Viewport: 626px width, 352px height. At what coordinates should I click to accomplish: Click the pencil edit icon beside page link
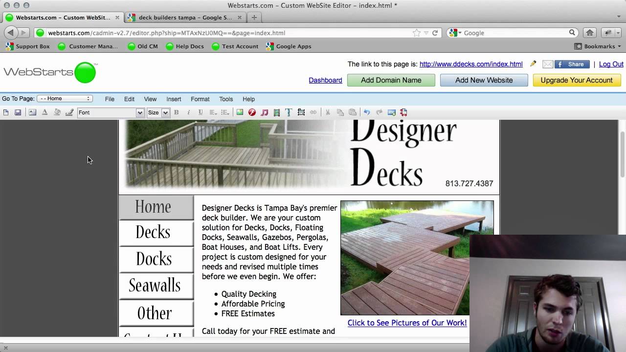[533, 64]
